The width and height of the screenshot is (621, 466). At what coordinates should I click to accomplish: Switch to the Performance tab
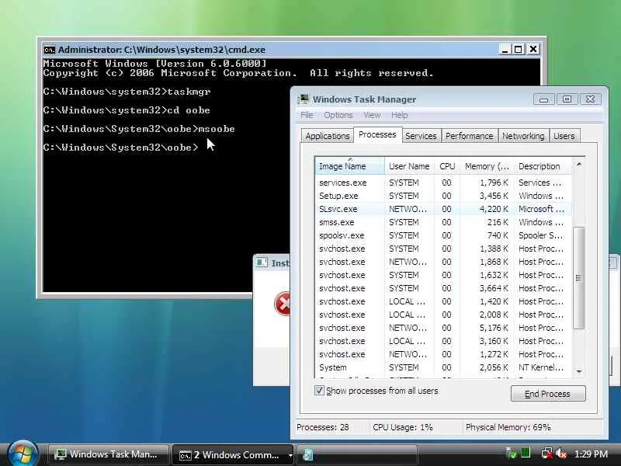tap(470, 136)
